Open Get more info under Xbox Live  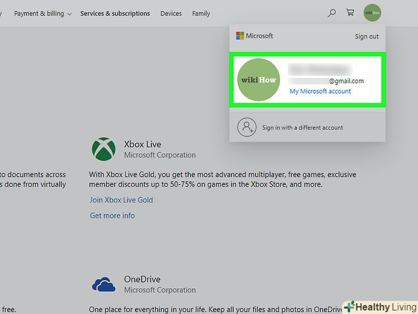pyautogui.click(x=113, y=216)
